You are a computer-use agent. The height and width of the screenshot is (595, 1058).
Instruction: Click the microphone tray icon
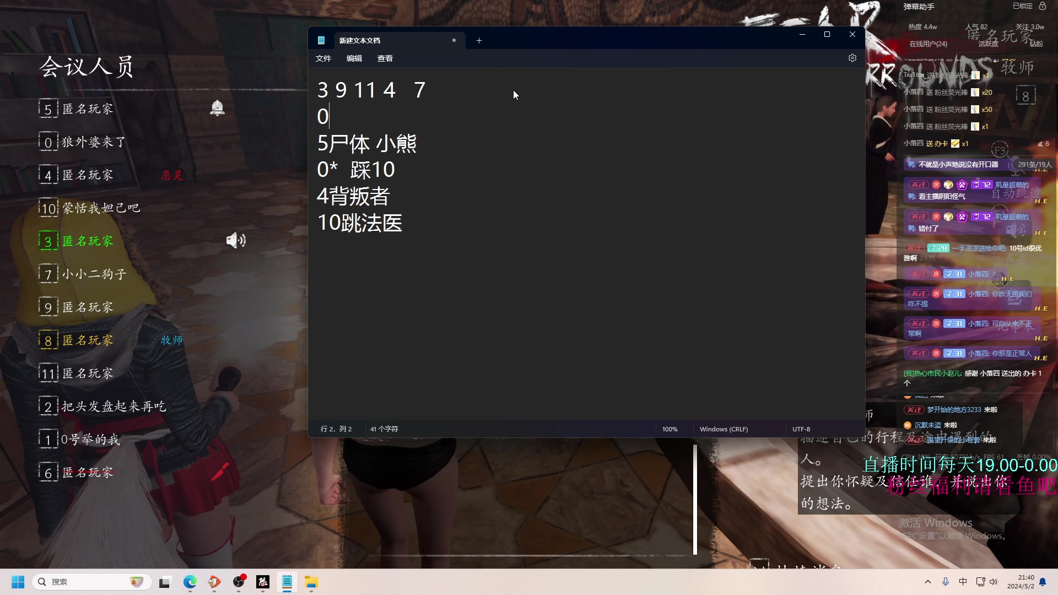[x=946, y=582]
